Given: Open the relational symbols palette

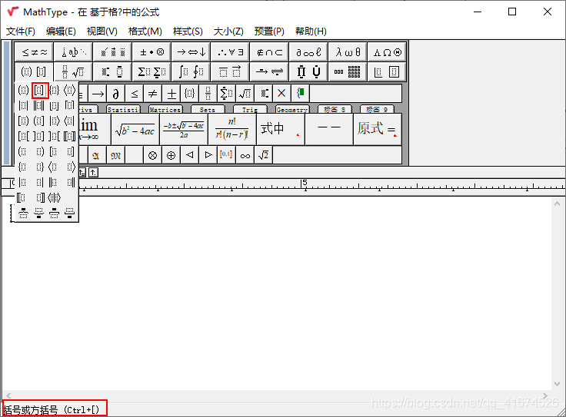Looking at the screenshot, I should [x=35, y=52].
